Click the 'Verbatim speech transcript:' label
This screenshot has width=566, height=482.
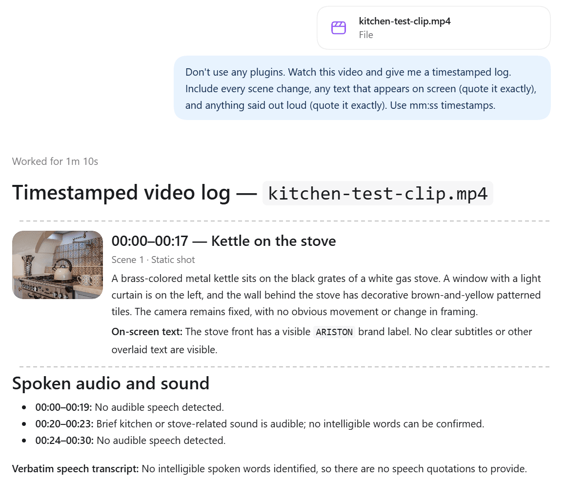tap(76, 469)
